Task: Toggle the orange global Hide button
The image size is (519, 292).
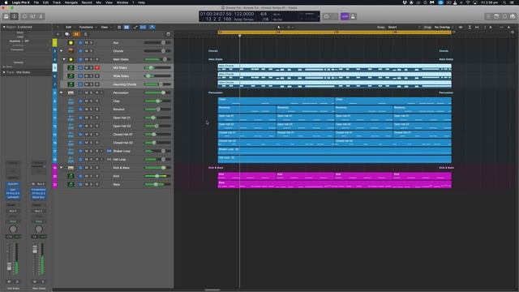Action: click(x=76, y=34)
